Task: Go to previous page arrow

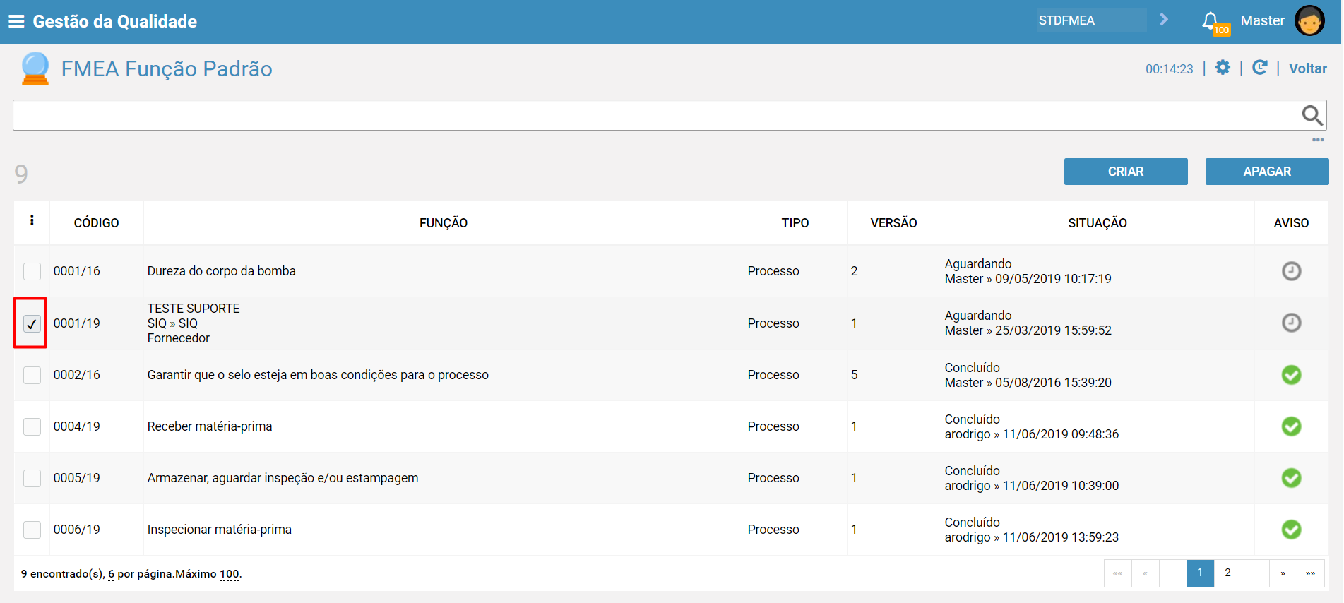Action: click(1145, 573)
